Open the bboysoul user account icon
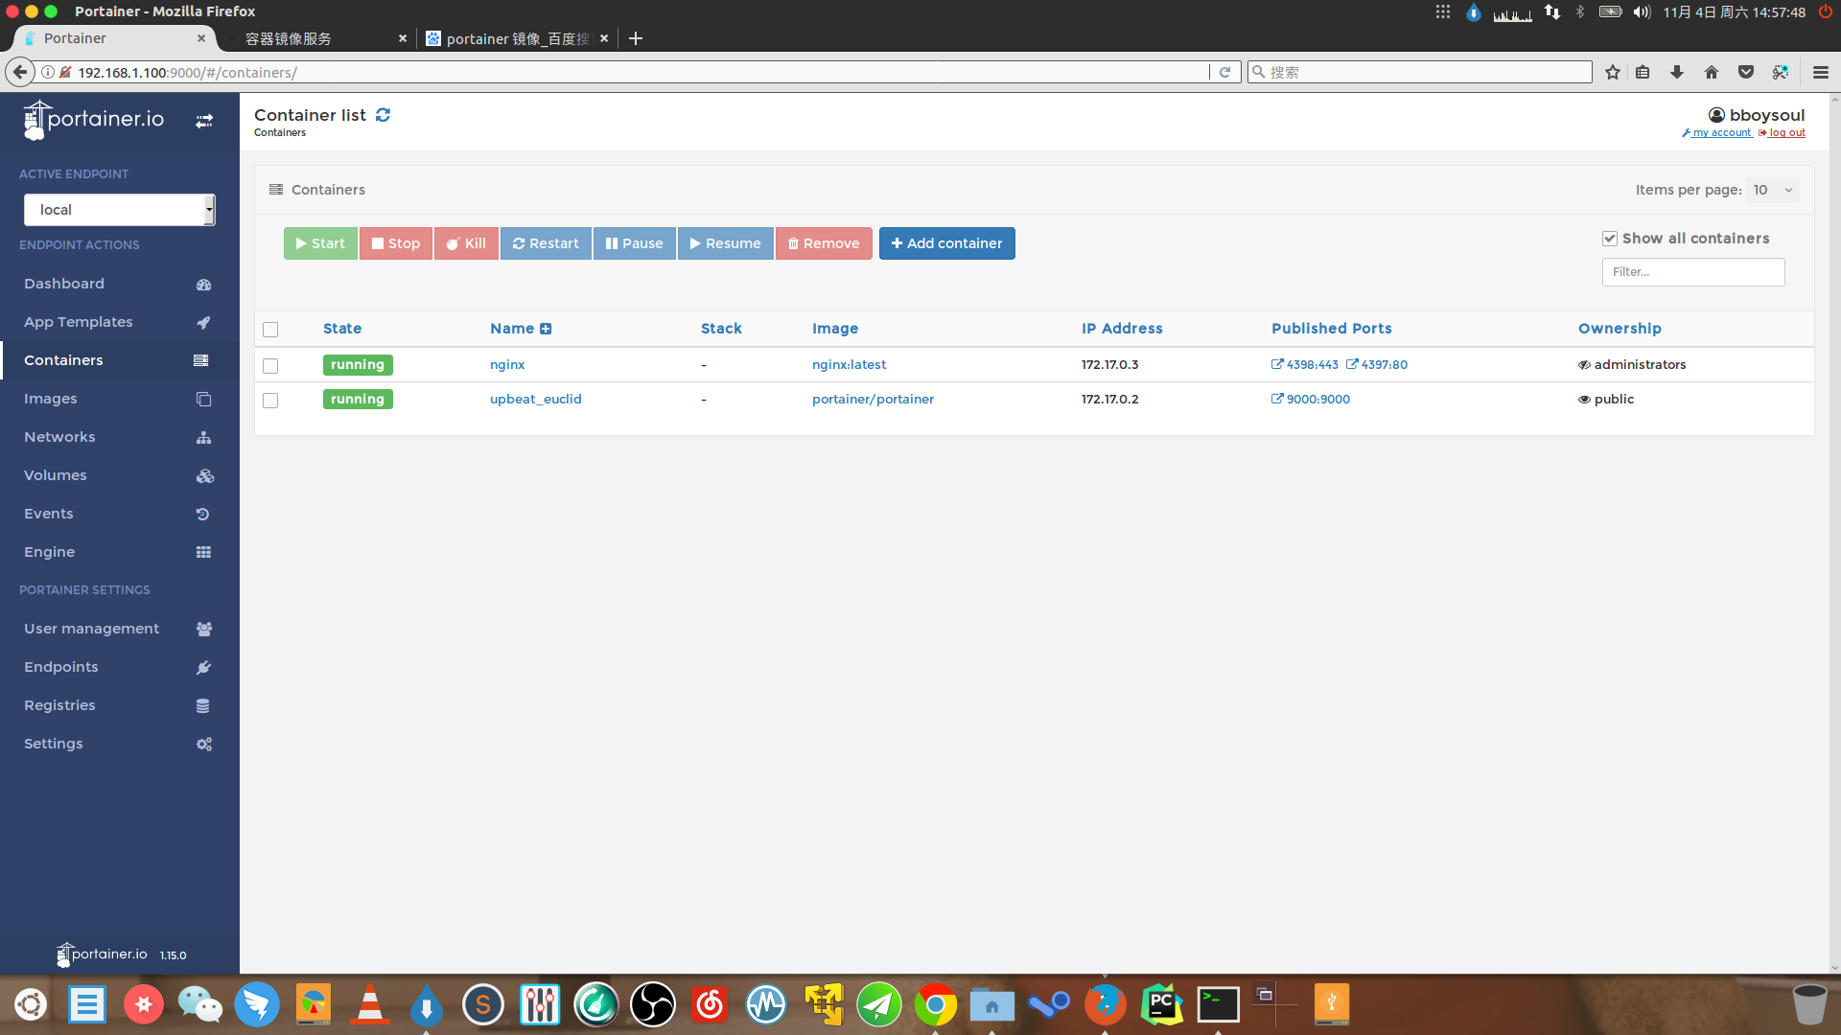 click(x=1716, y=114)
